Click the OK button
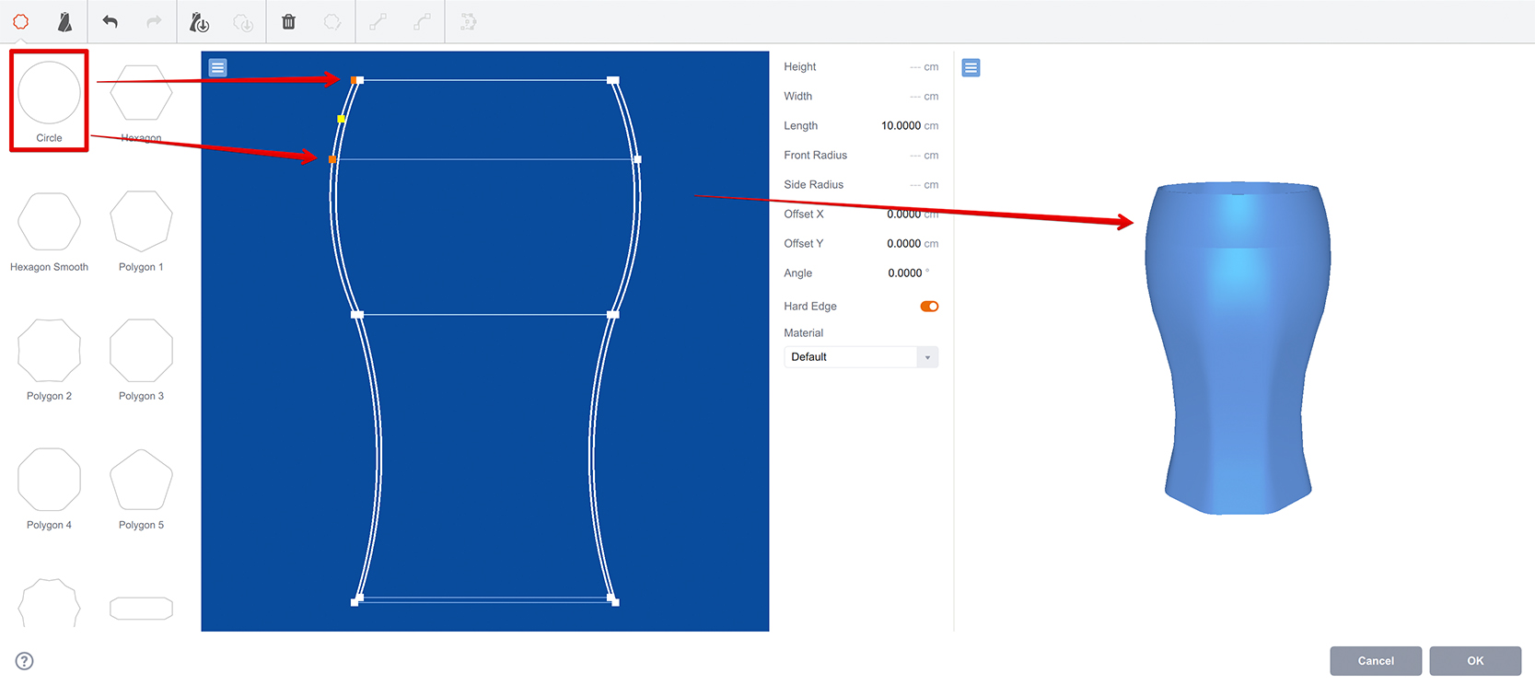Screen dimensions: 1535x685 1475,661
